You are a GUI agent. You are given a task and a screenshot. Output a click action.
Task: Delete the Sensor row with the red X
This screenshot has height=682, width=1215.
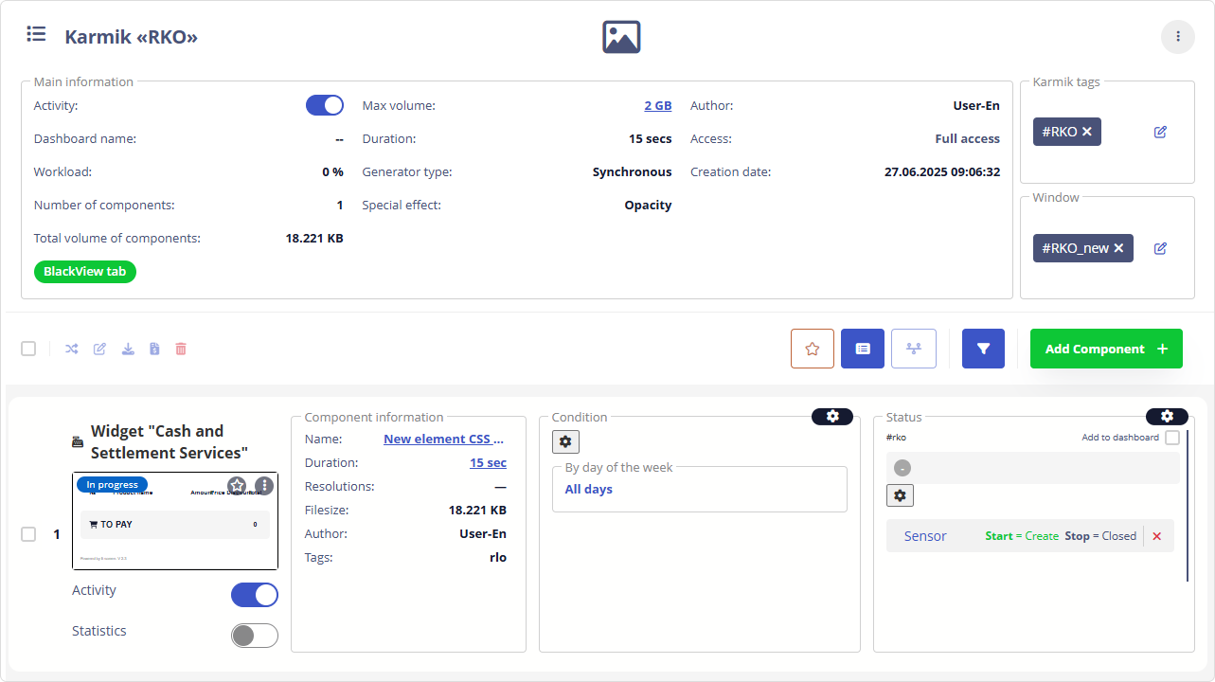tap(1156, 536)
